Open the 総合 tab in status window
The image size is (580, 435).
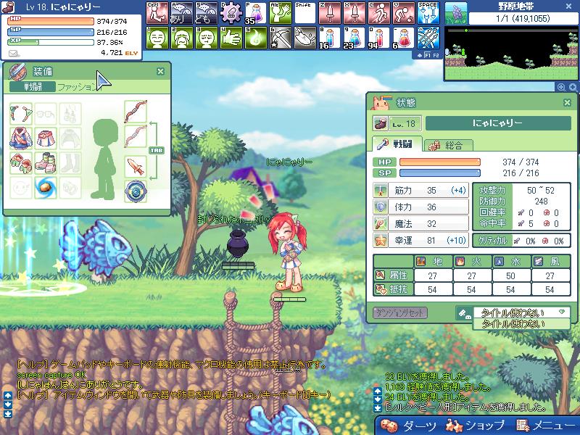pos(448,145)
